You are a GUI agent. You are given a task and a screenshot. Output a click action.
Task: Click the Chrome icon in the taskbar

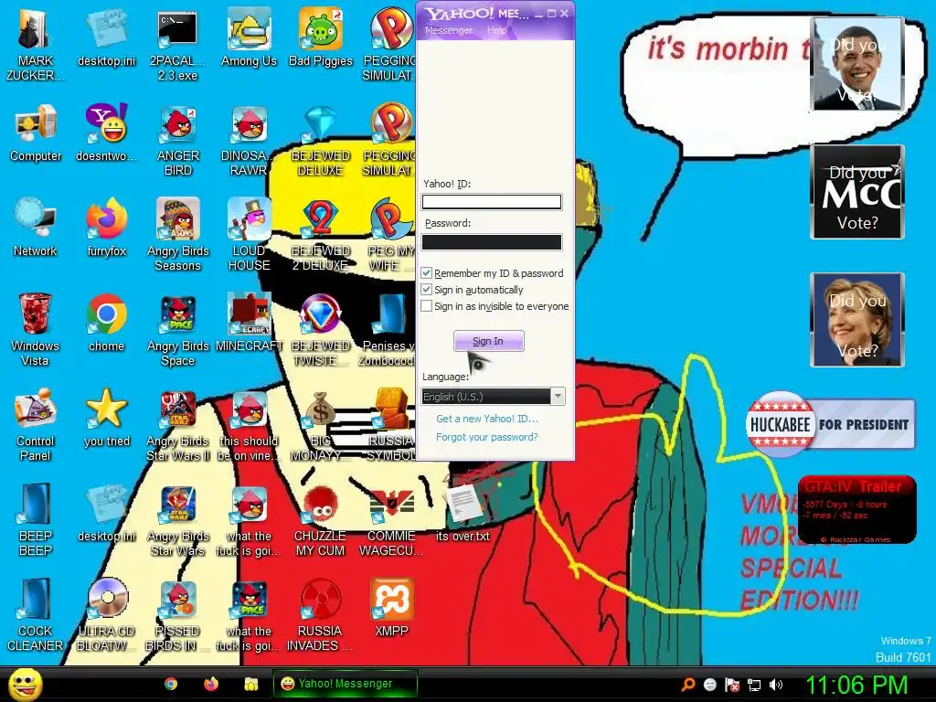[171, 684]
